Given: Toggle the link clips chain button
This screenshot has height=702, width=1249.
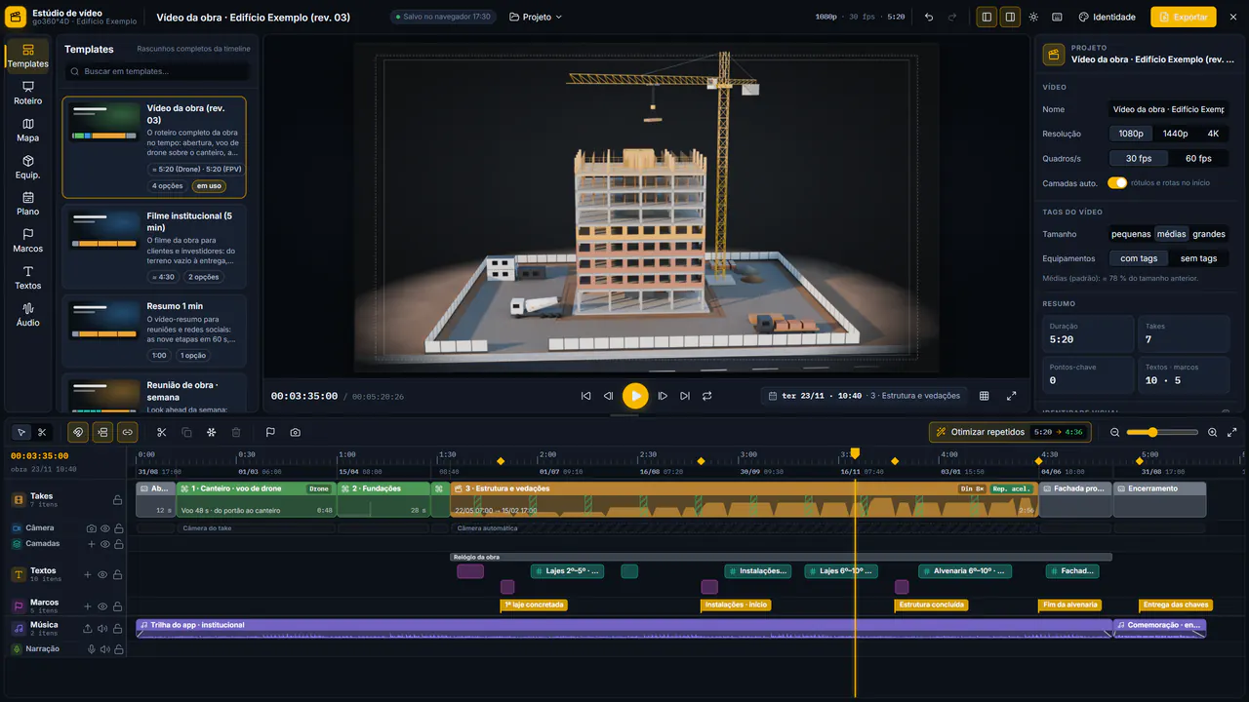Looking at the screenshot, I should (x=127, y=432).
